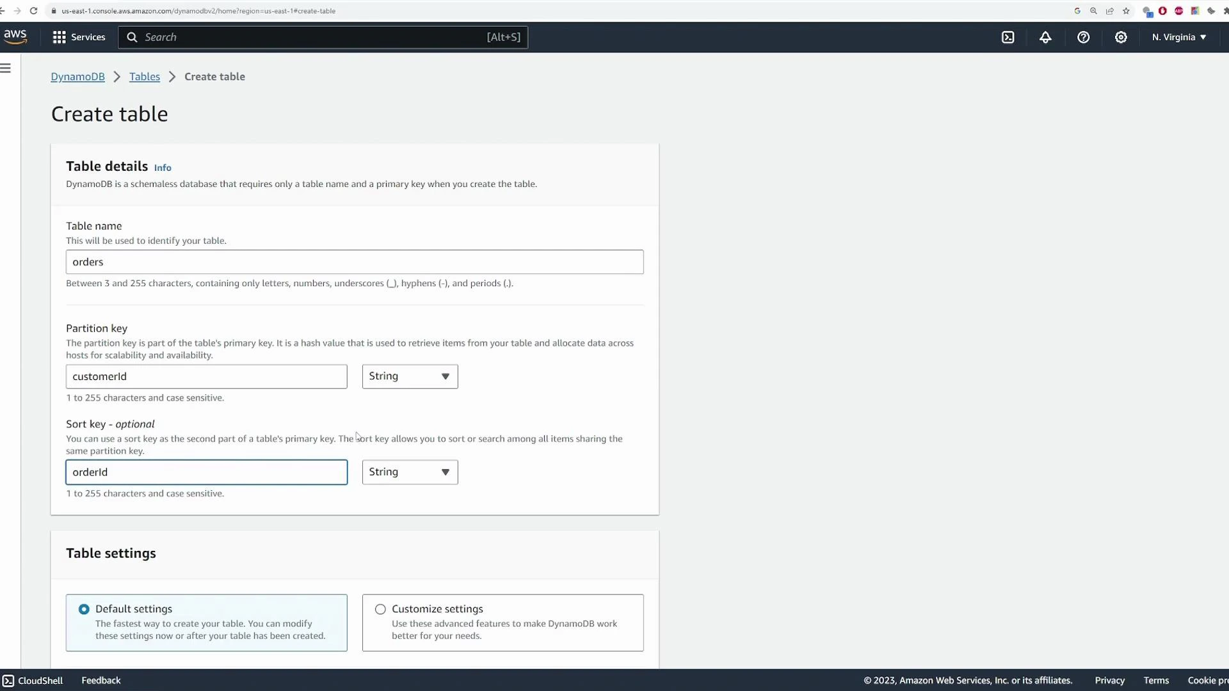Open the Services menu in AWS navbar
The height and width of the screenshot is (691, 1229).
pos(78,37)
